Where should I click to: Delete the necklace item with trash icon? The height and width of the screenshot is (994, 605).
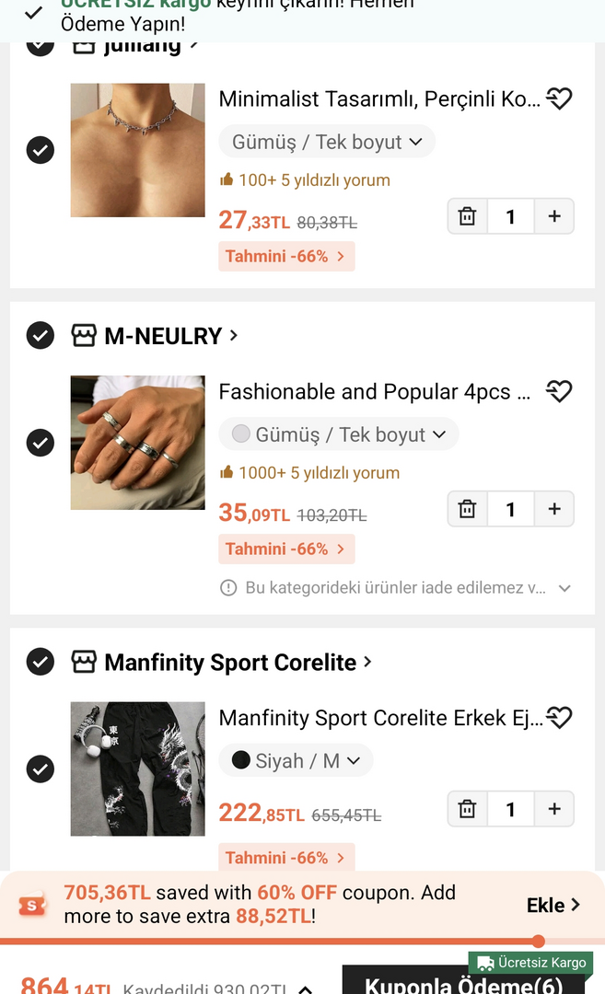(468, 216)
